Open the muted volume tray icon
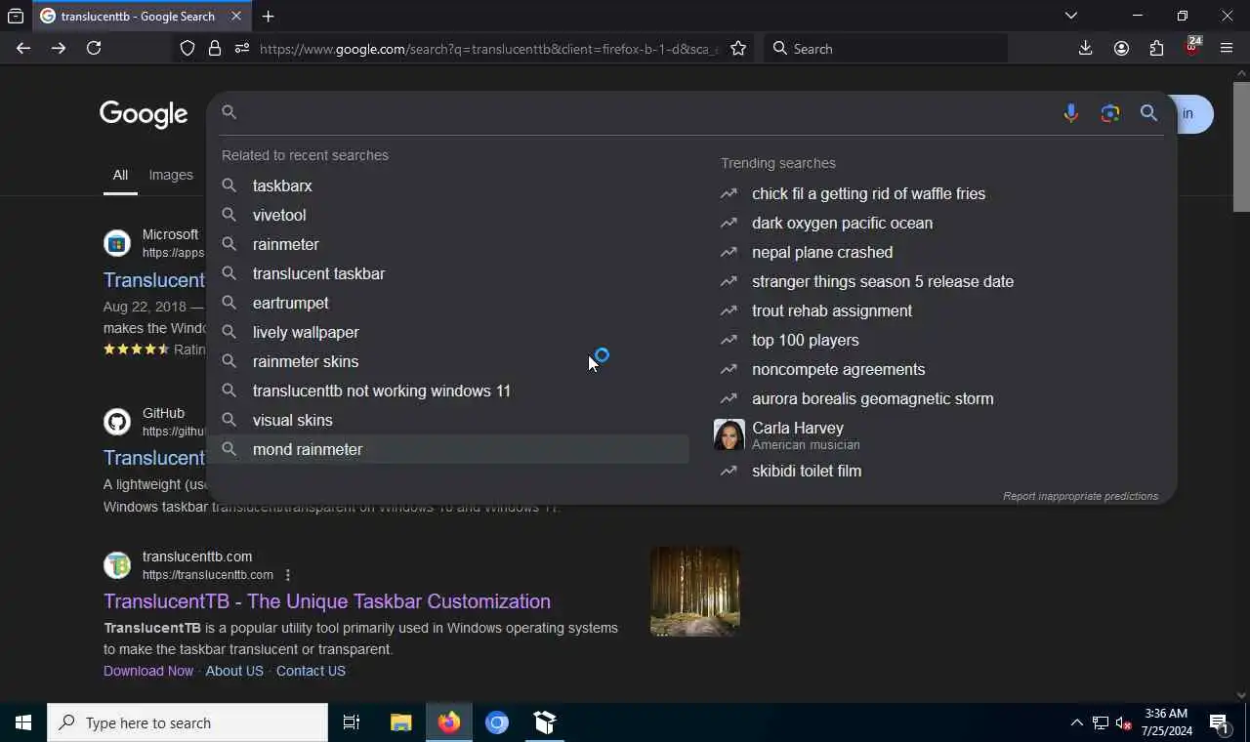This screenshot has width=1250, height=742. [x=1123, y=723]
